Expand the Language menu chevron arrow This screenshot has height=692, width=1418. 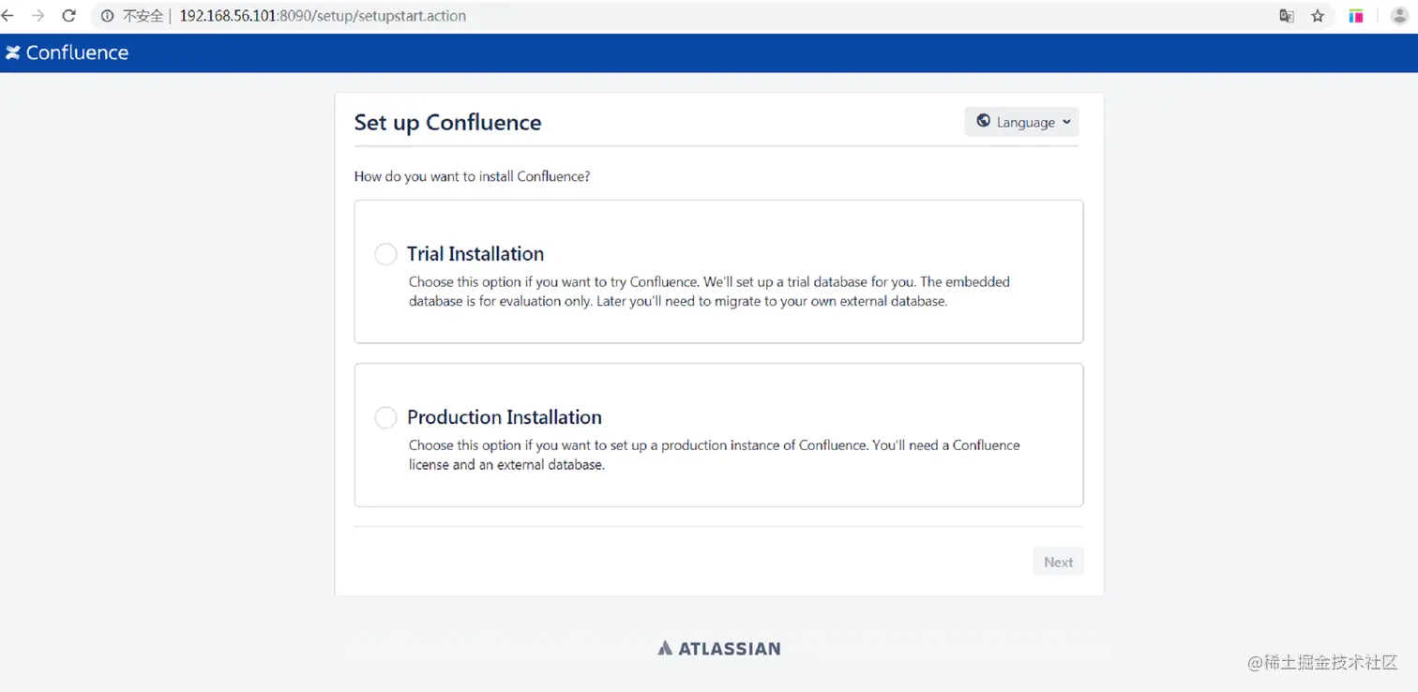[x=1066, y=122]
